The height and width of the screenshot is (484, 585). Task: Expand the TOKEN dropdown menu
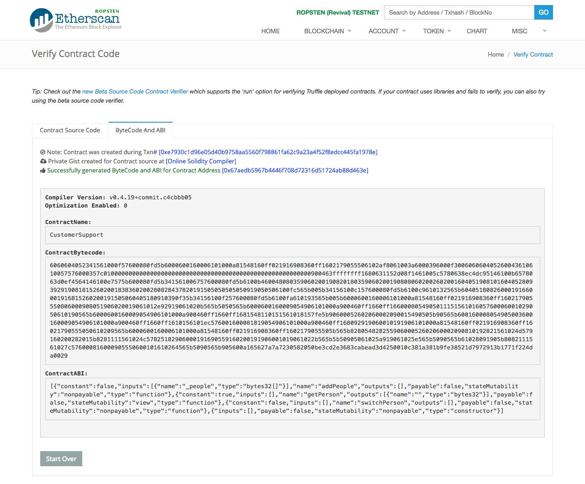tap(437, 31)
